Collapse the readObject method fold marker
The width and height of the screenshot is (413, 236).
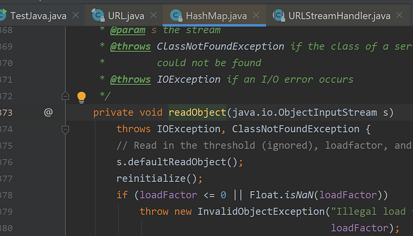65,129
